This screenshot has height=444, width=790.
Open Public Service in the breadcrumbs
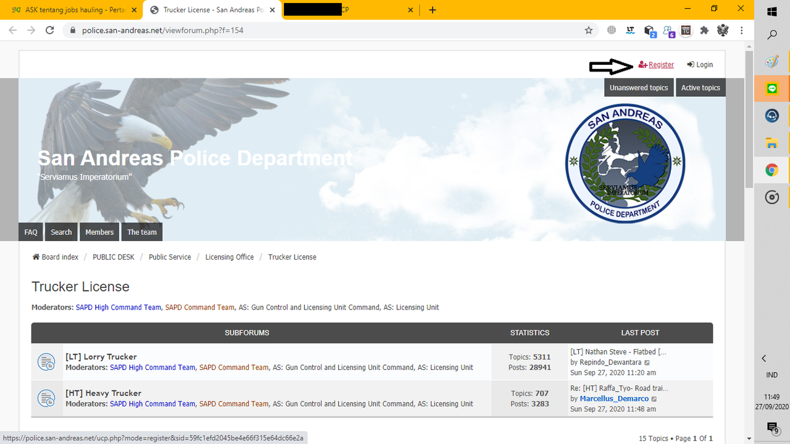coord(170,257)
